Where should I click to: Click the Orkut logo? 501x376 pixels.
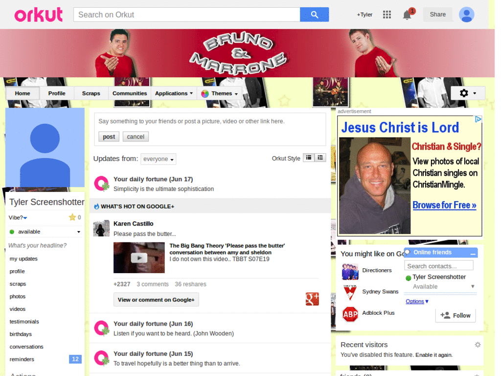[x=38, y=15]
